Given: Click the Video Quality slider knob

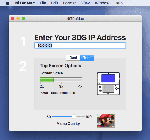Looking at the screenshot, I should 74,116.
